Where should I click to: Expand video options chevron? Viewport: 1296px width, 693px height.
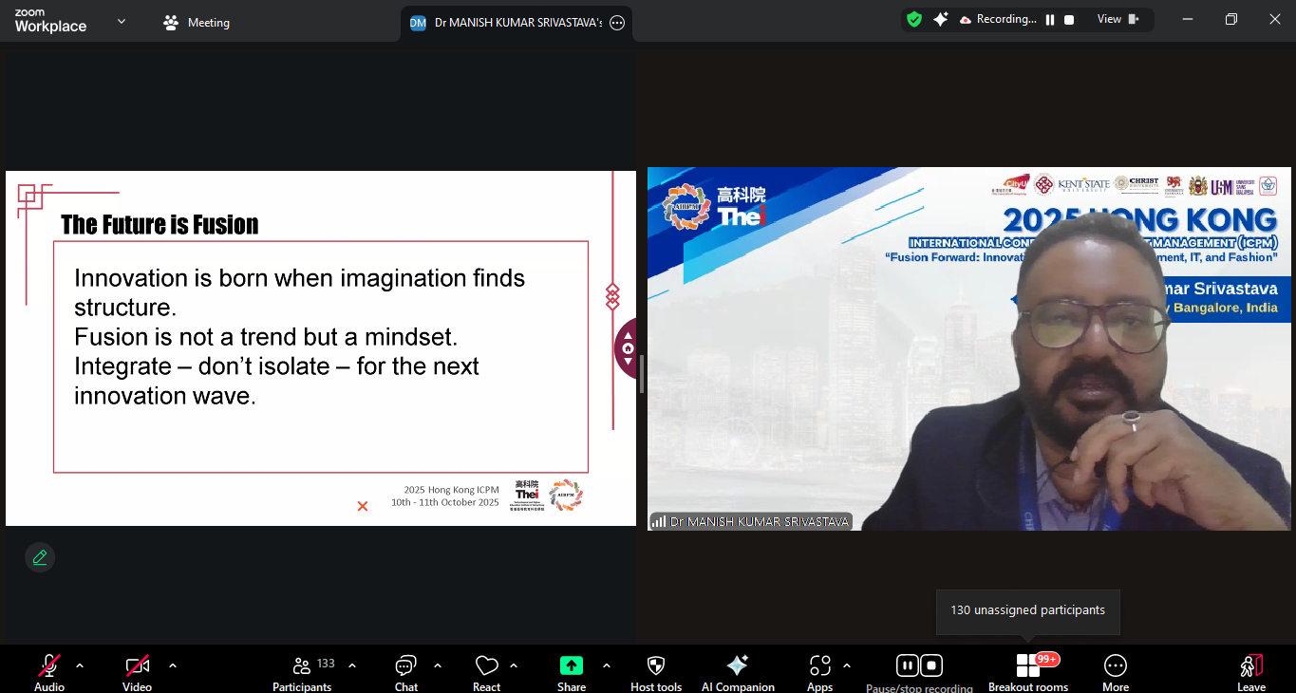point(172,665)
